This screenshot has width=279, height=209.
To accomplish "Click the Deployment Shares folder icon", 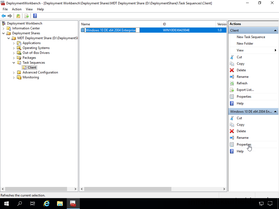I will (9, 33).
